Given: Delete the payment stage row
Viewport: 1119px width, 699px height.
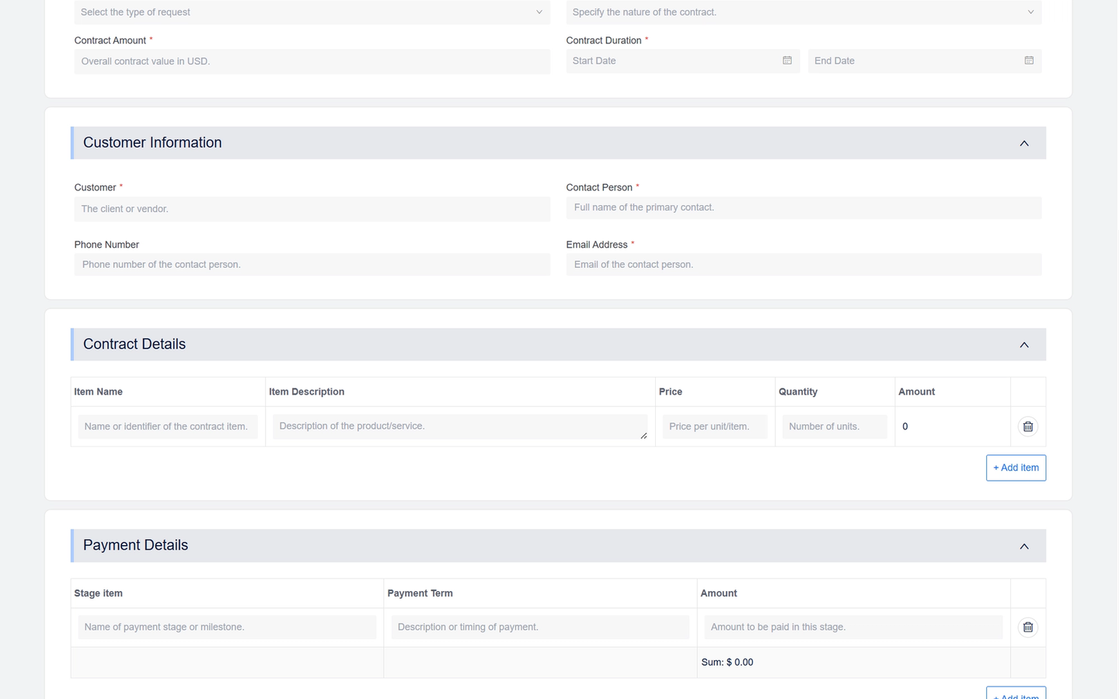Looking at the screenshot, I should click(1028, 627).
